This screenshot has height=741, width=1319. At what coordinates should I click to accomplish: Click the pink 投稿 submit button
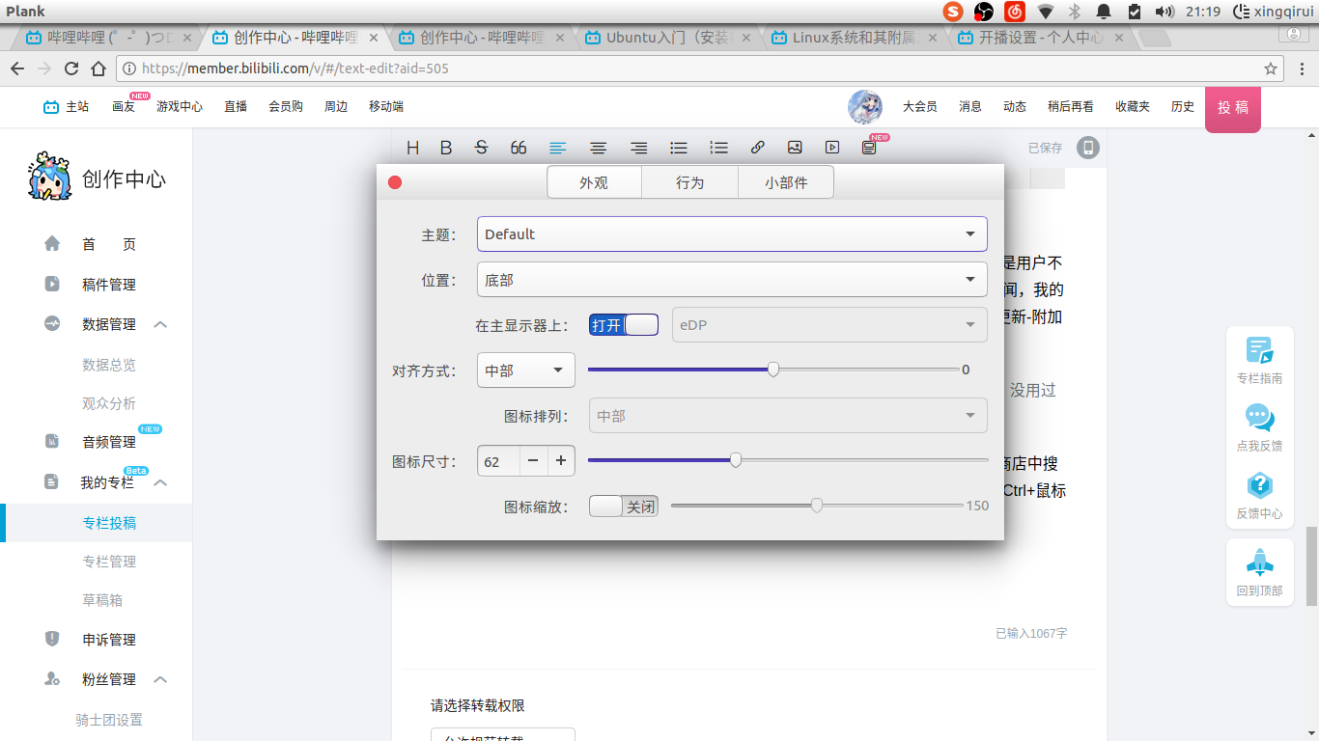[x=1233, y=108]
